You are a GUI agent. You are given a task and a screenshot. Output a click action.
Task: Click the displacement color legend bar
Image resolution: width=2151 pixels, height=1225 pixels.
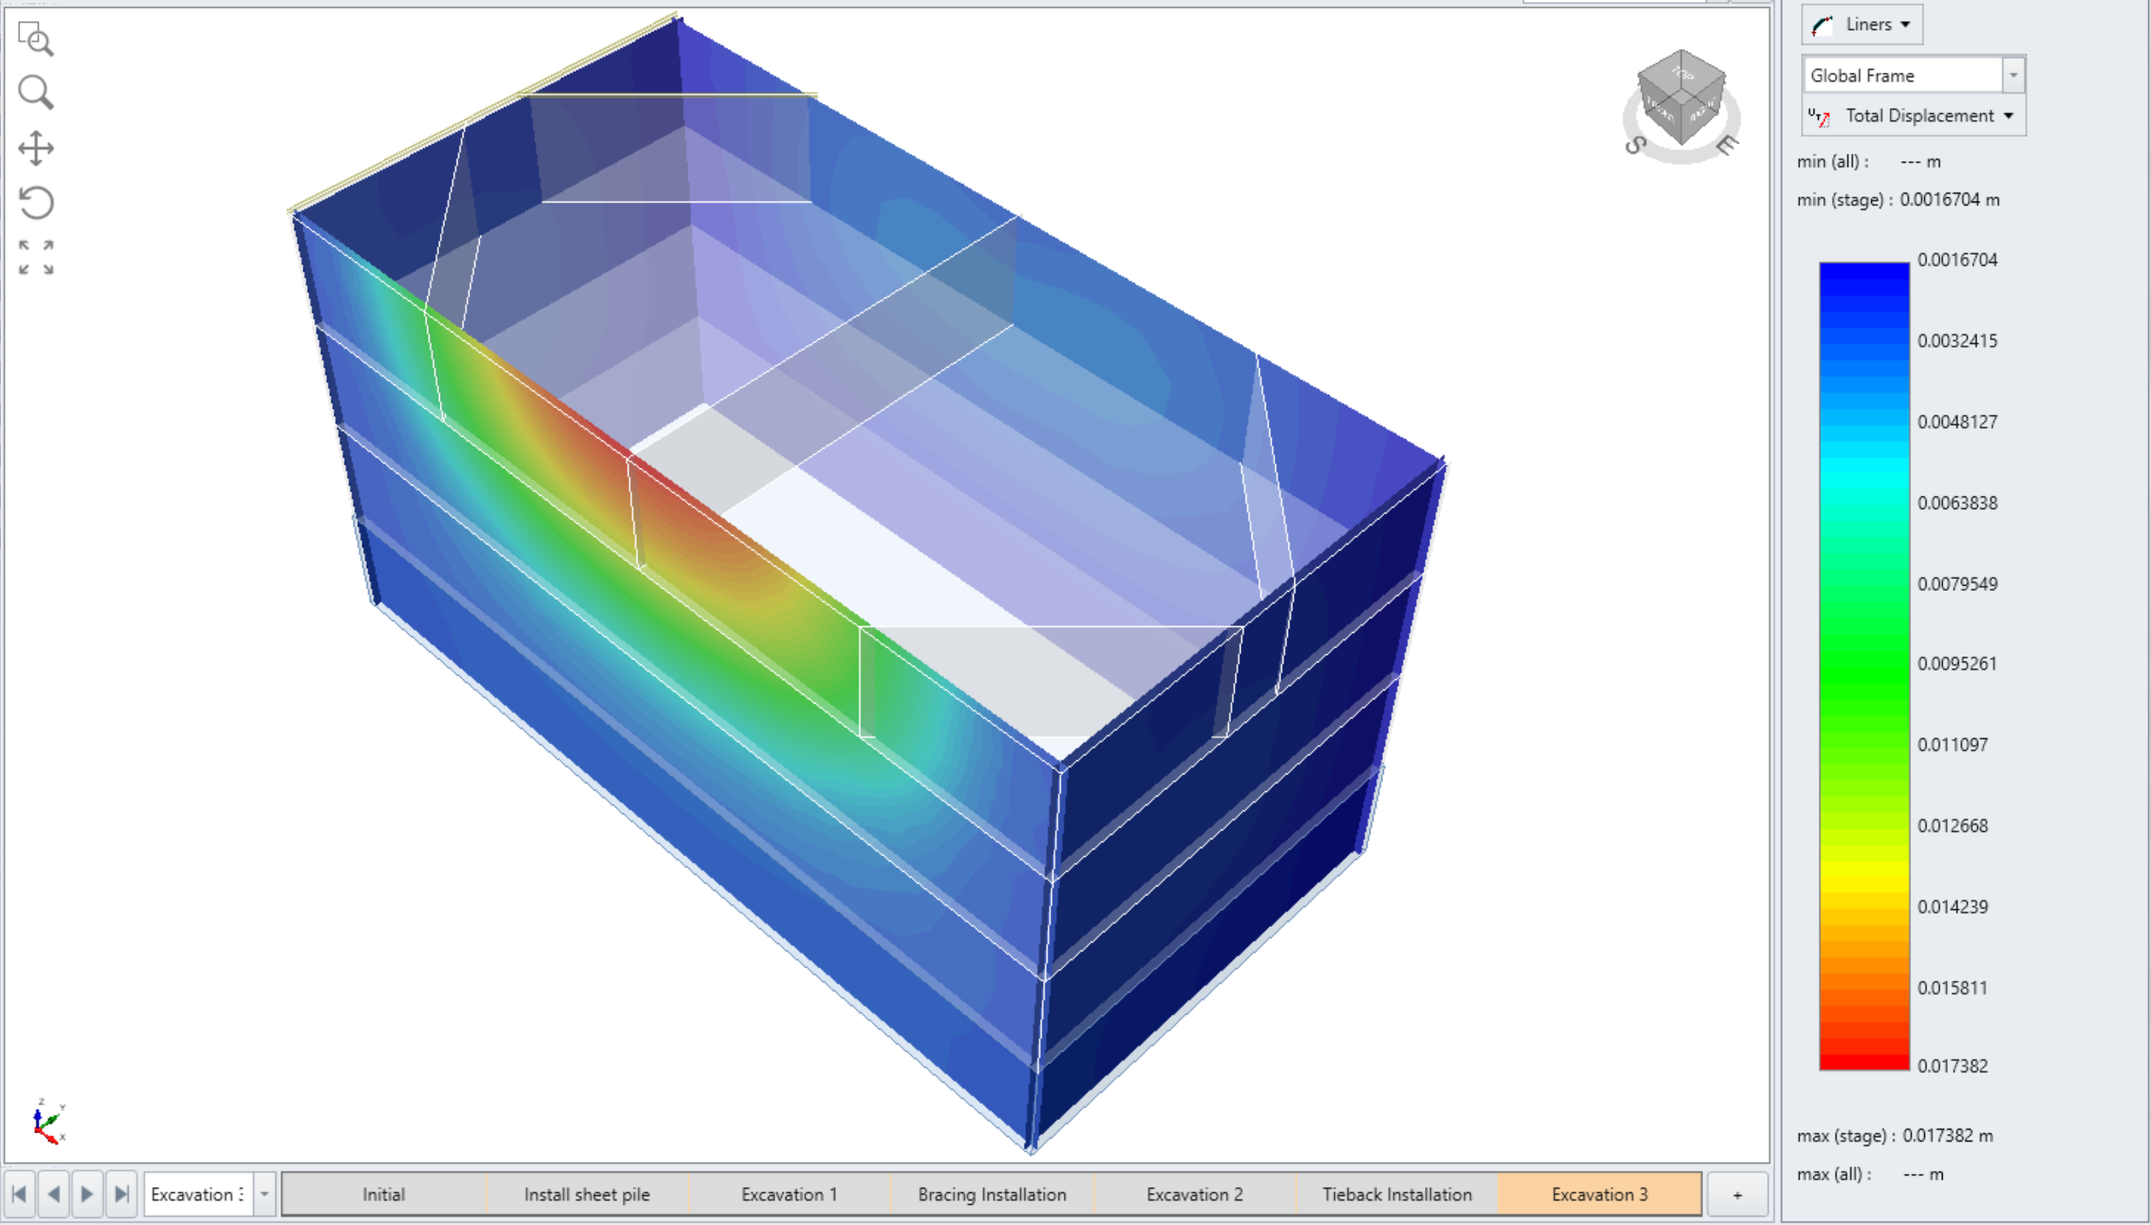point(1864,666)
